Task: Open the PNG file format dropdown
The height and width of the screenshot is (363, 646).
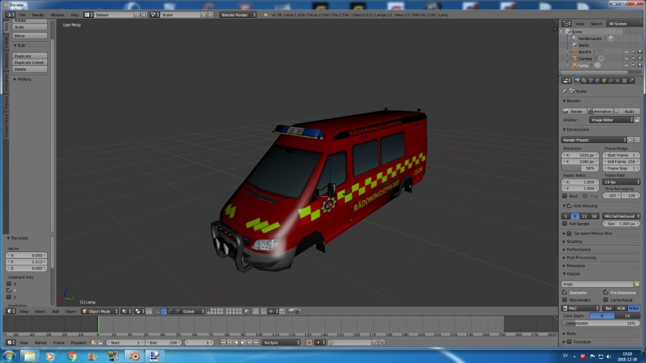Action: (581, 308)
